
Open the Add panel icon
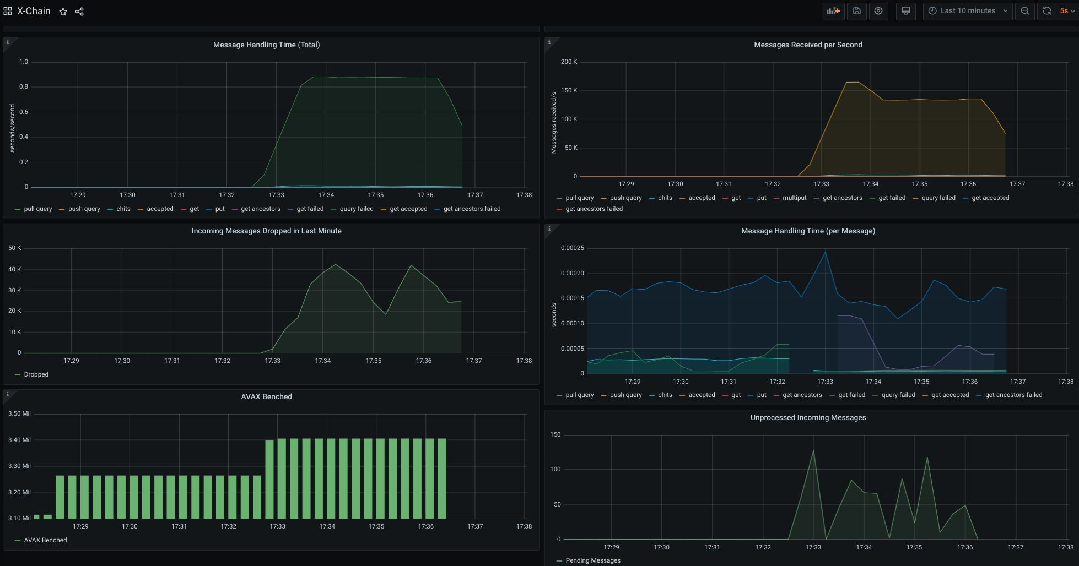pyautogui.click(x=833, y=11)
